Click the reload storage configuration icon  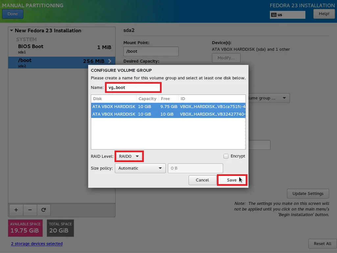(44, 210)
